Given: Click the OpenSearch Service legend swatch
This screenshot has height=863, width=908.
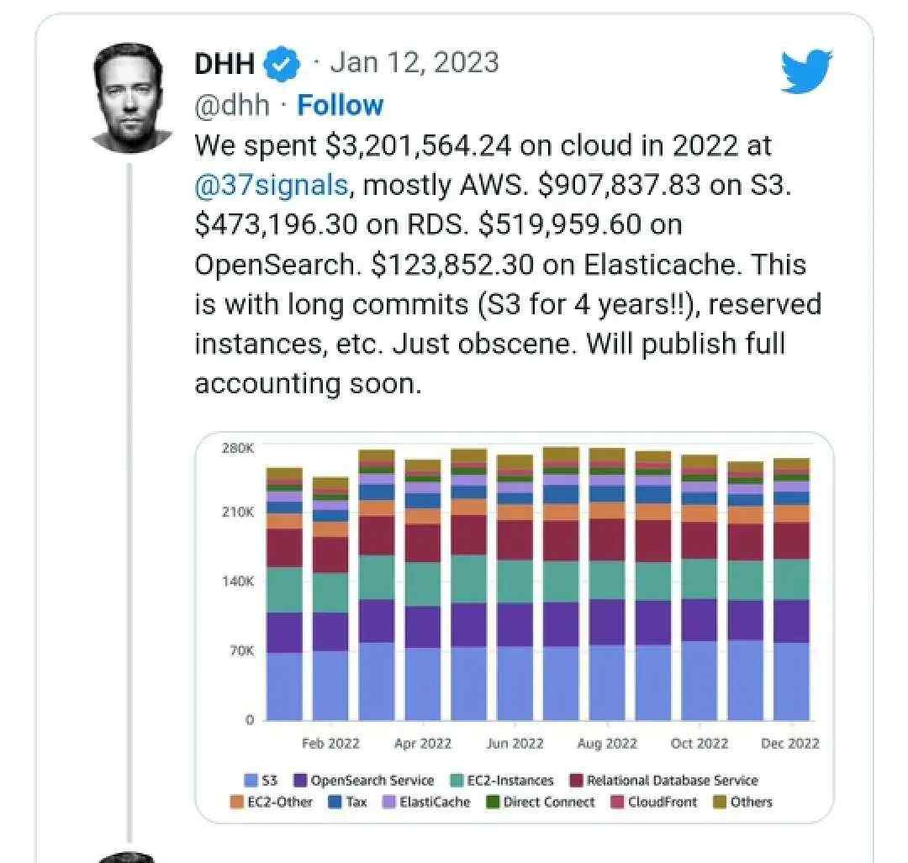Looking at the screenshot, I should pos(299,779).
